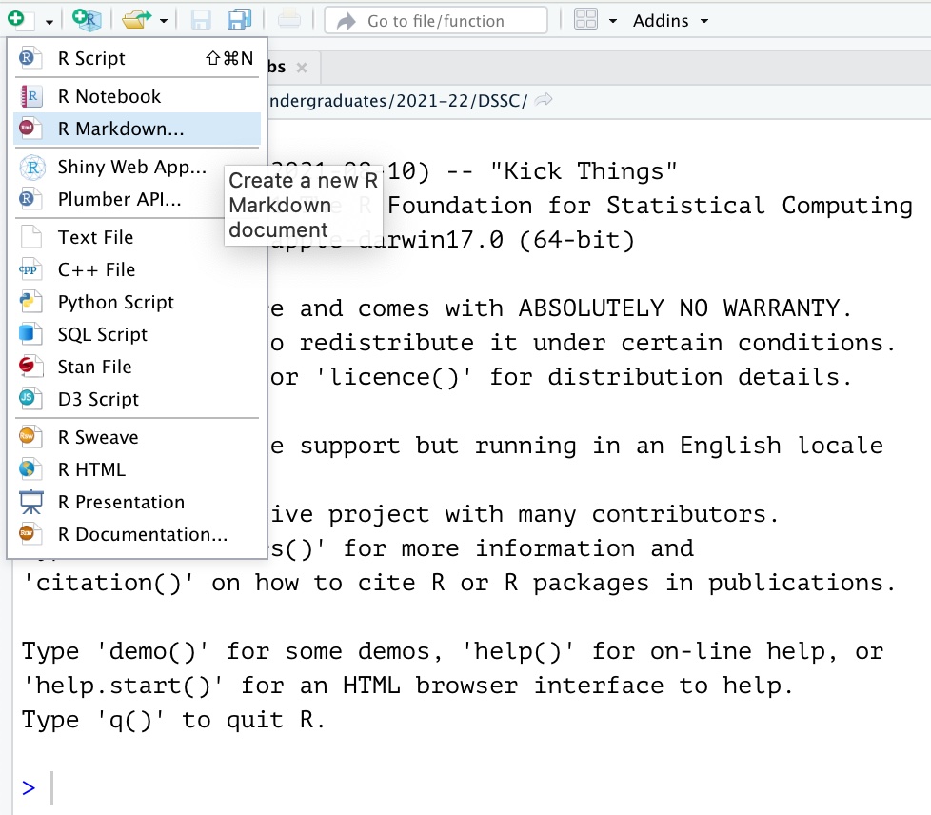Click the New File plus icon

(19, 20)
